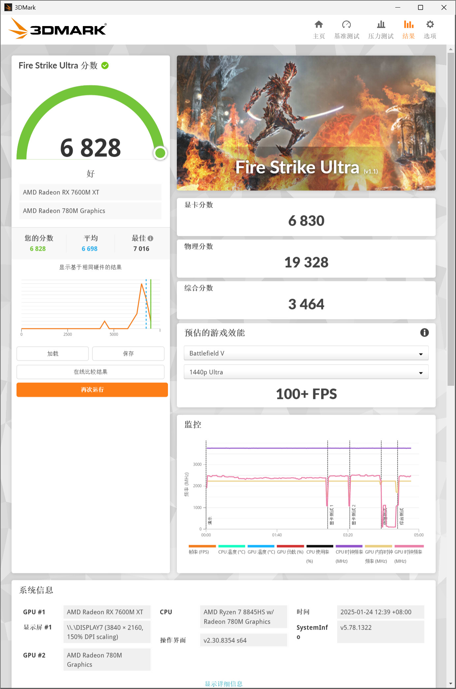Open the Stress Test (压力测试) icon
The height and width of the screenshot is (689, 456).
[x=381, y=25]
